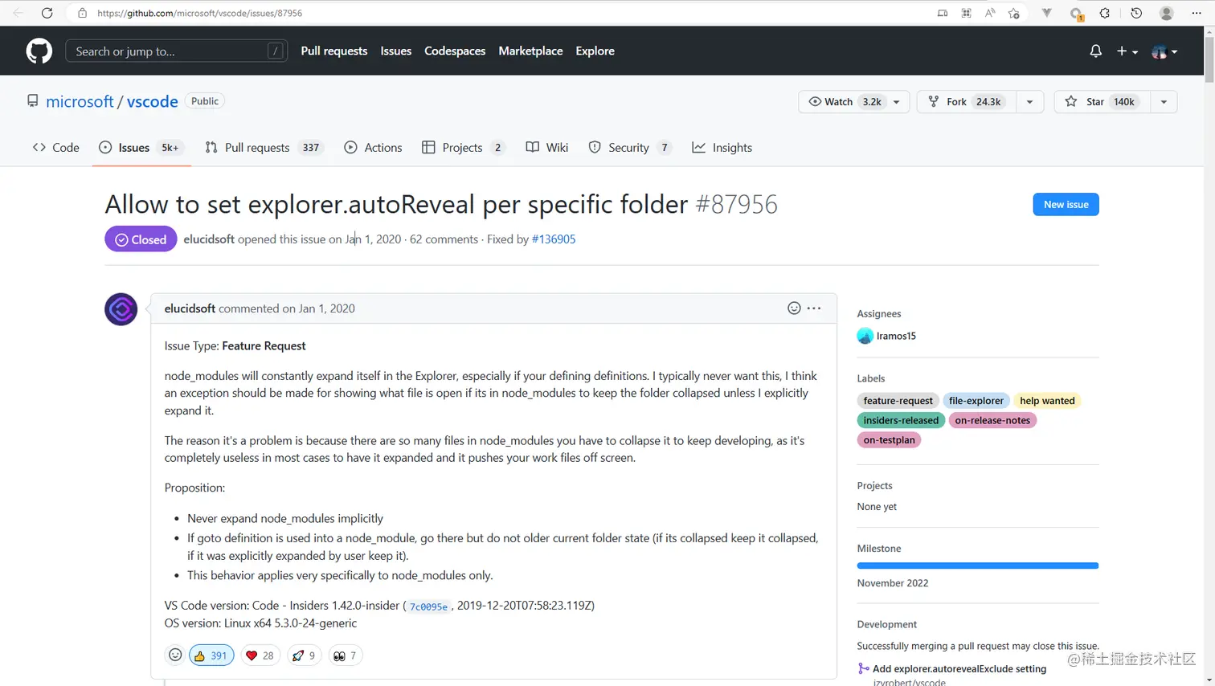Open the Star lists dropdown arrow
Screen dimensions: 1215x686
tap(1164, 102)
